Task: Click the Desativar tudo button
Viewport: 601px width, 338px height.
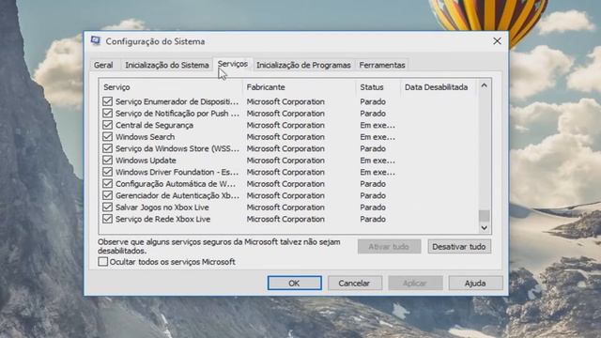Action: [x=459, y=247]
